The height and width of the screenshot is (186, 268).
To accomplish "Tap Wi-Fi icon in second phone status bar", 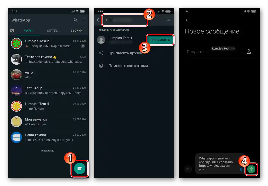I will pos(163,11).
